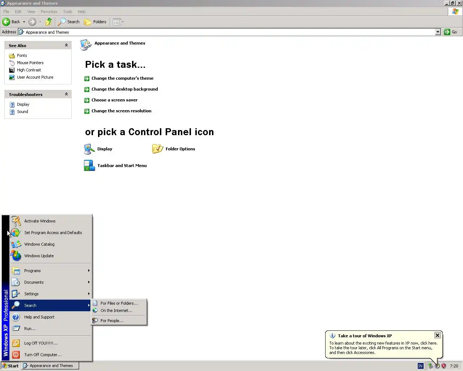
Task: Open the Forward history dropdown arrow
Action: (40, 22)
